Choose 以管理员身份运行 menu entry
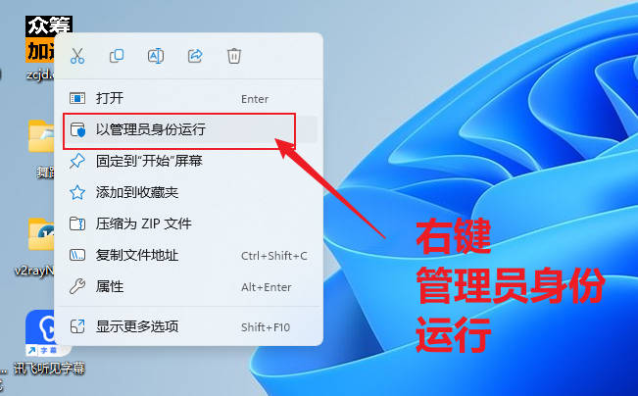The width and height of the screenshot is (638, 396). point(189,129)
